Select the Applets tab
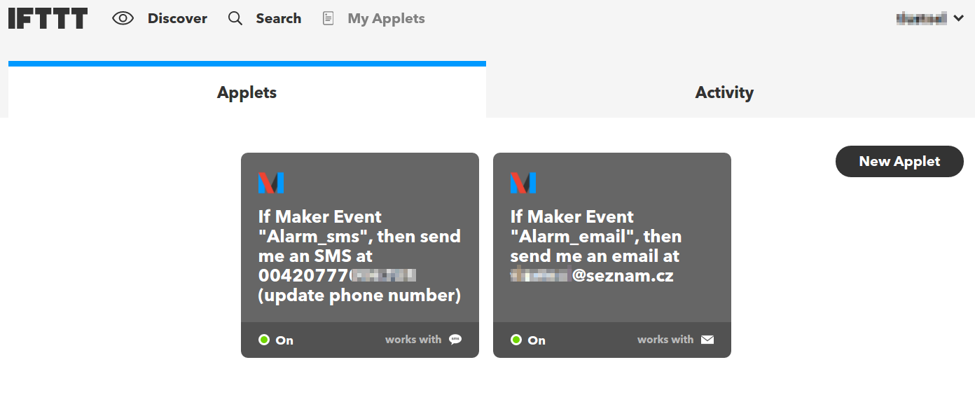 247,92
